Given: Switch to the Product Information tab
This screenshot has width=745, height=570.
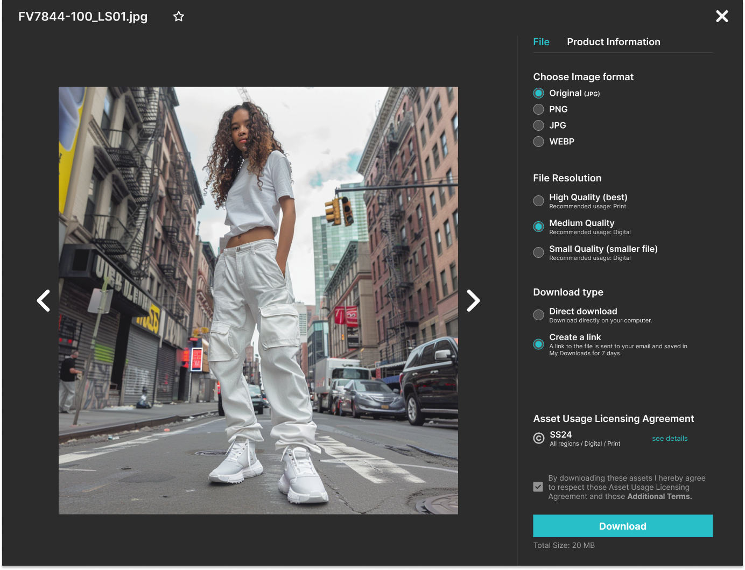Looking at the screenshot, I should pos(613,41).
